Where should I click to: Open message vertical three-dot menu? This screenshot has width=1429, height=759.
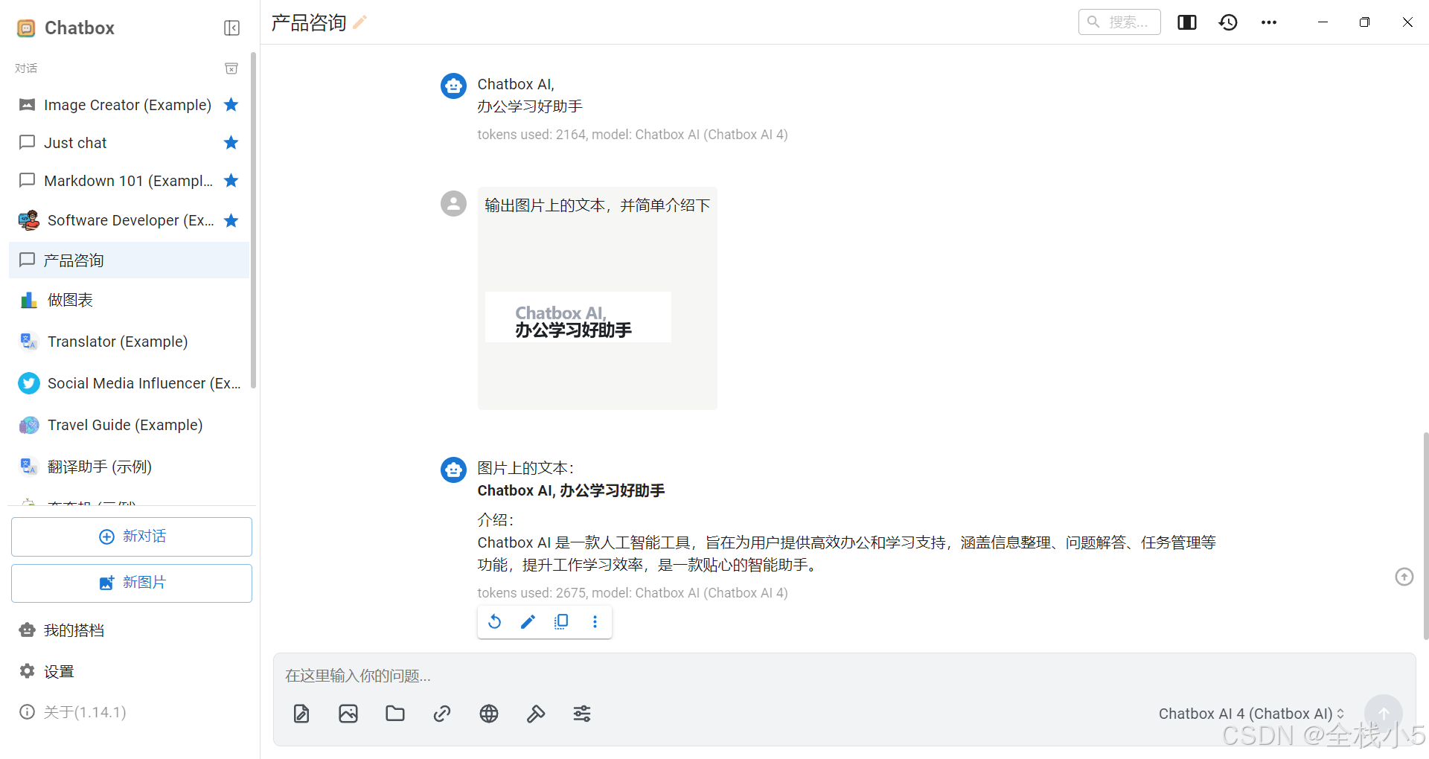coord(595,621)
